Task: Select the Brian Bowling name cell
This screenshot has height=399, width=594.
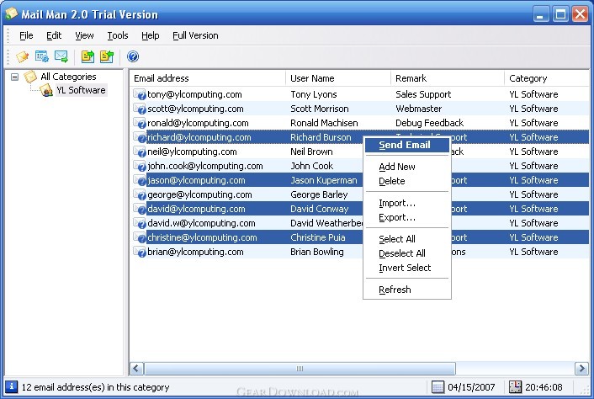Action: click(x=317, y=252)
